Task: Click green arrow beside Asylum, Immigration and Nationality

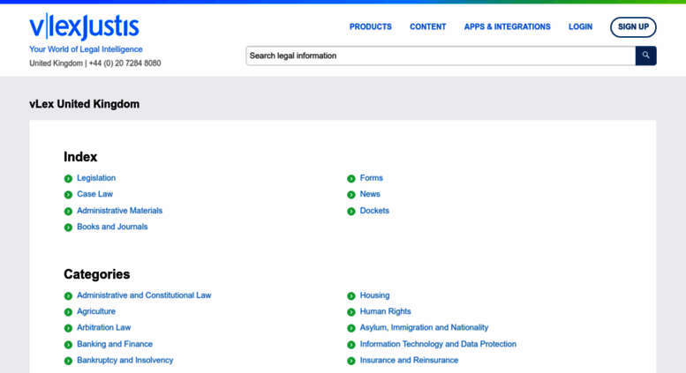Action: 351,328
